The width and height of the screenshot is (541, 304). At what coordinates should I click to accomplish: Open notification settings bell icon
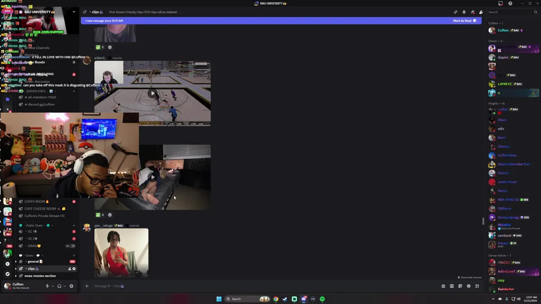point(464,12)
